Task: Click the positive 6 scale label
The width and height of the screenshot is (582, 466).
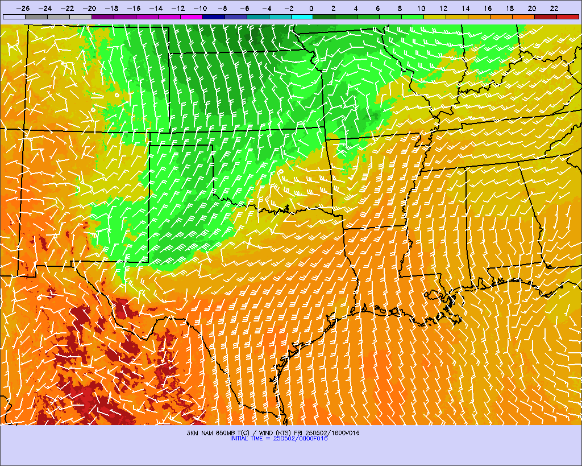Action: point(377,9)
